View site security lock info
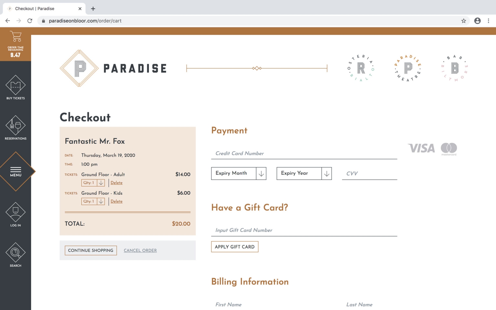Screen dimensions: 496x310 pos(43,21)
